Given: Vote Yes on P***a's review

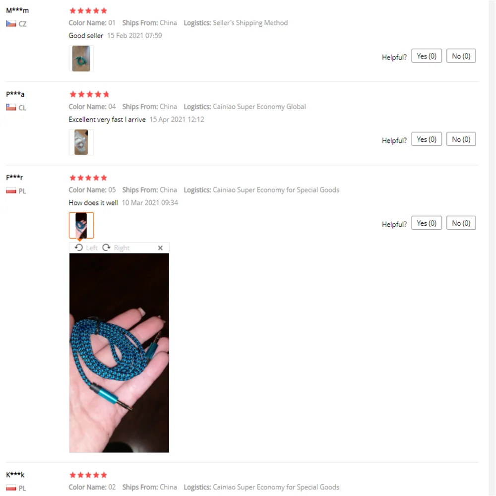Looking at the screenshot, I should click(x=427, y=139).
